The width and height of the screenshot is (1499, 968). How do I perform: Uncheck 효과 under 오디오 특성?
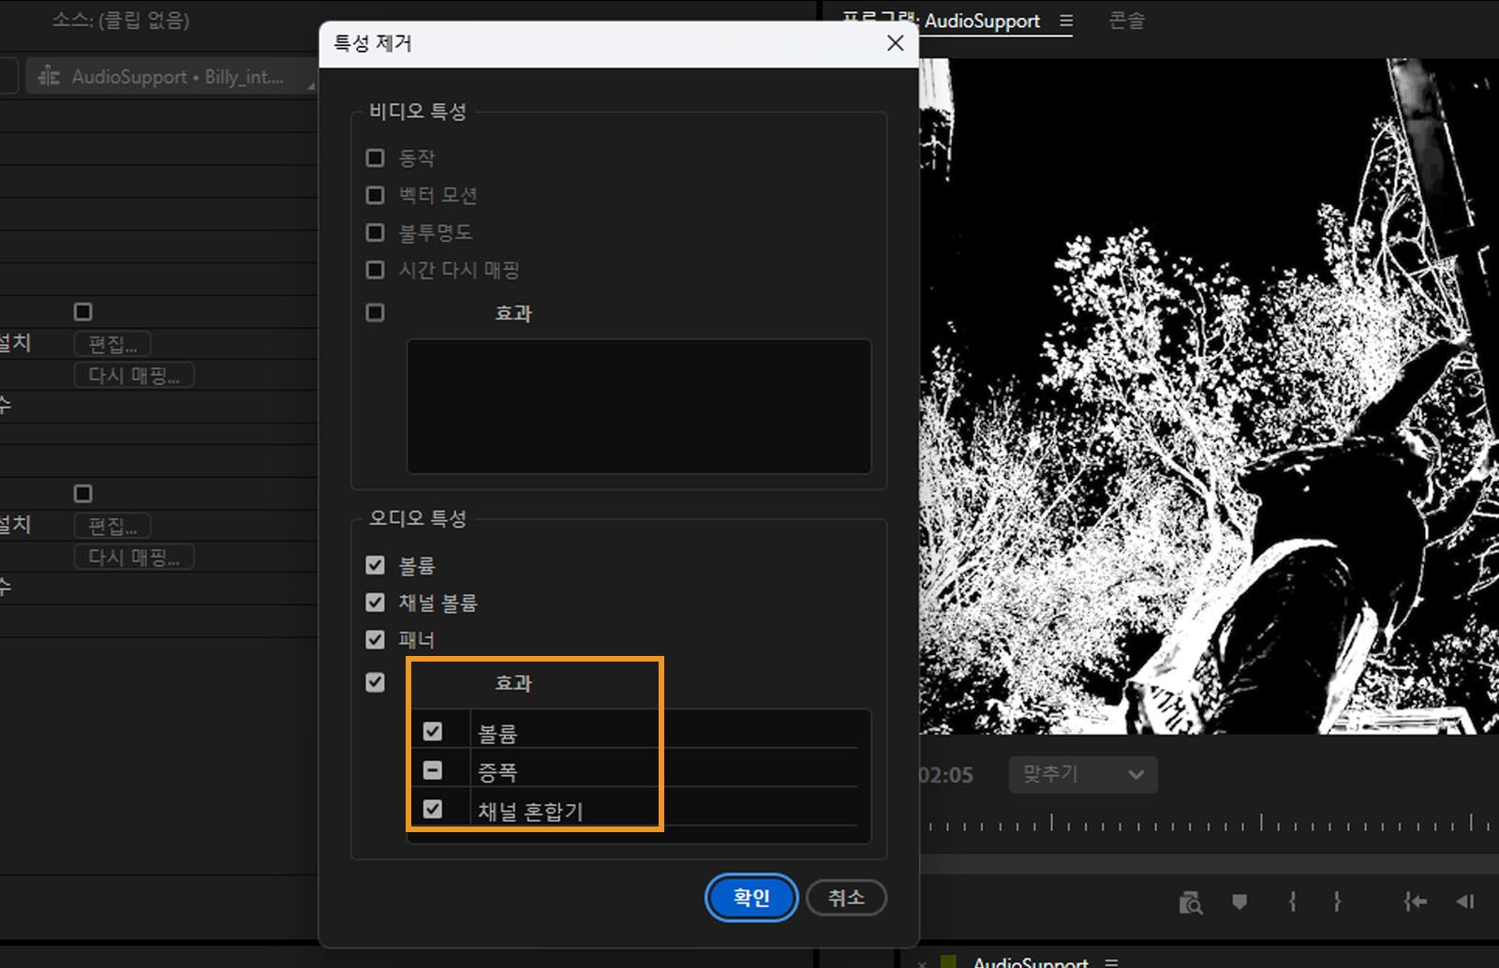coord(375,682)
